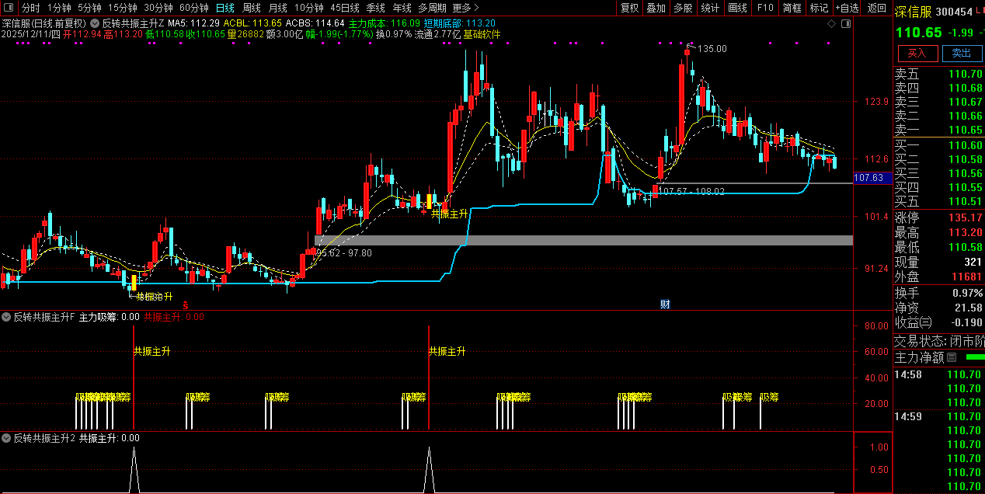Open the 多周期 multi-period view
This screenshot has height=494, width=985.
[x=432, y=8]
